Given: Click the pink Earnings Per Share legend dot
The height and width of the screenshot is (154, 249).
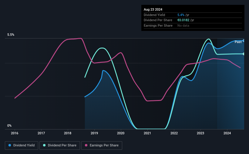Looking at the screenshot, I should [x=86, y=145].
